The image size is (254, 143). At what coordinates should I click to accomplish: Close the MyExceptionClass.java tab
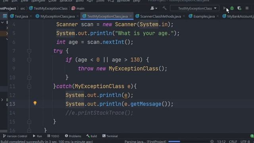(x=78, y=16)
